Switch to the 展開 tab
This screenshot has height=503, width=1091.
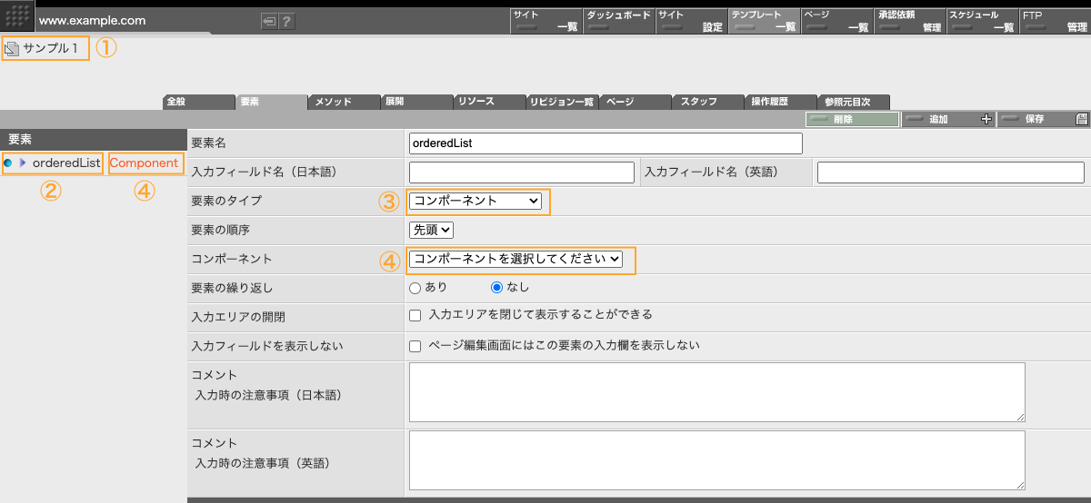(x=416, y=102)
